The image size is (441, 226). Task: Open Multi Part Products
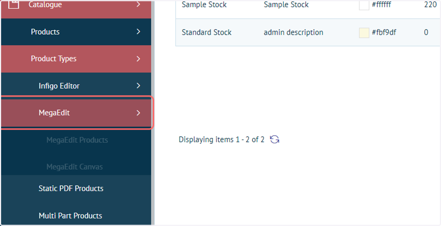[70, 215]
